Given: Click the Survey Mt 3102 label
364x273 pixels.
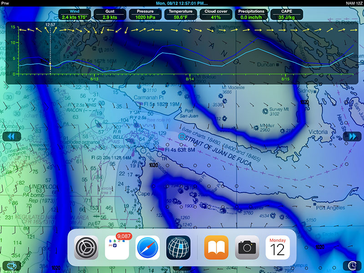Looking at the screenshot, I should tap(279, 111).
